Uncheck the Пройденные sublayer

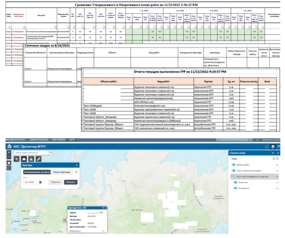[x=236, y=188]
